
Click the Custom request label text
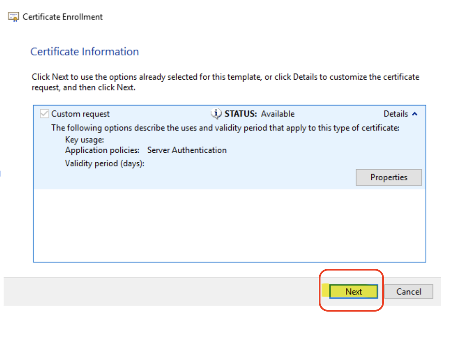tap(80, 114)
